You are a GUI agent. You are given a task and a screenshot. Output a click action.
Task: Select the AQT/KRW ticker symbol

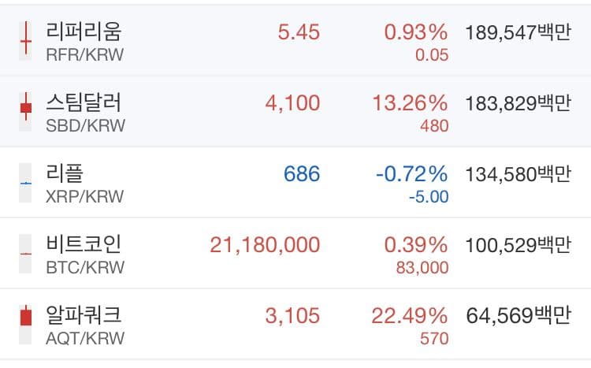(85, 338)
